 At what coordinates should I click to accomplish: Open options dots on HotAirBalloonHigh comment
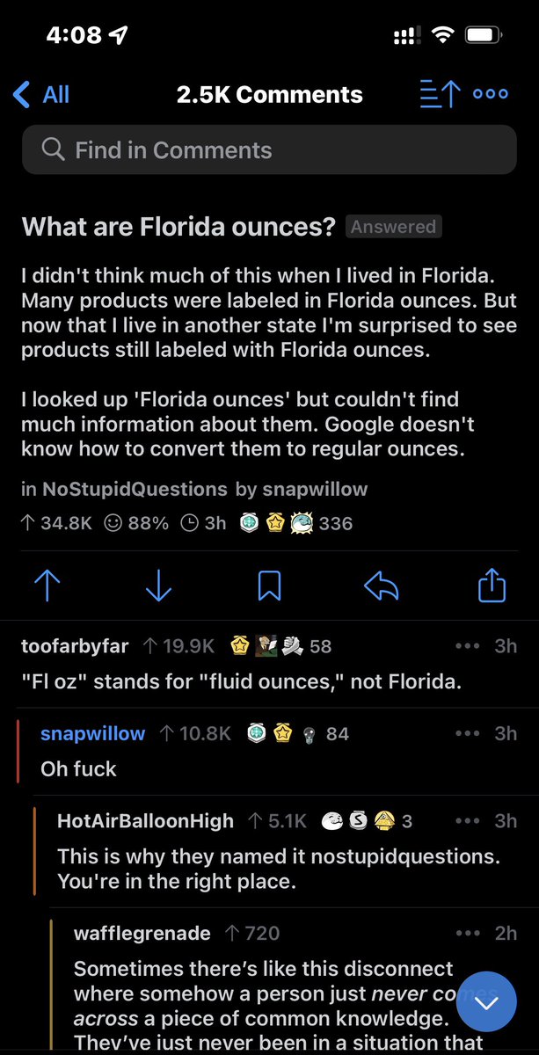468,821
